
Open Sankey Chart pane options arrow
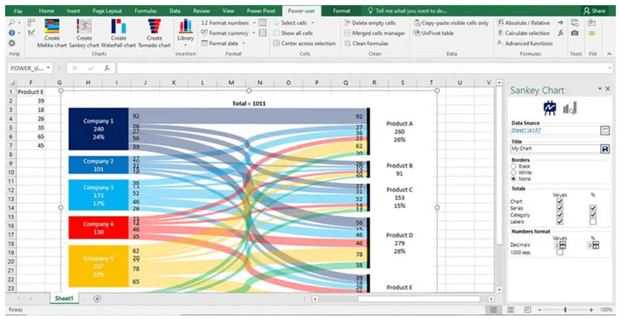[600, 88]
